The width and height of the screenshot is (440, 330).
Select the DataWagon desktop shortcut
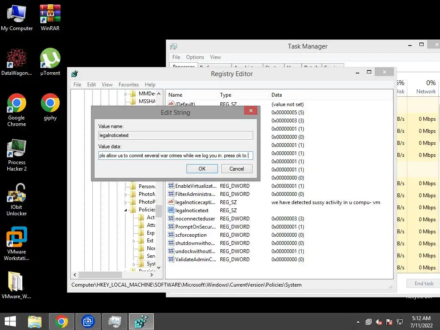(x=17, y=62)
